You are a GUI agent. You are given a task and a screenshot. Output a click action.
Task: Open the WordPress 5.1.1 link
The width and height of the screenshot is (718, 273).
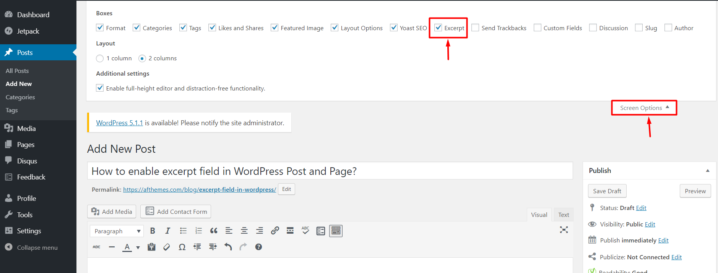click(119, 123)
